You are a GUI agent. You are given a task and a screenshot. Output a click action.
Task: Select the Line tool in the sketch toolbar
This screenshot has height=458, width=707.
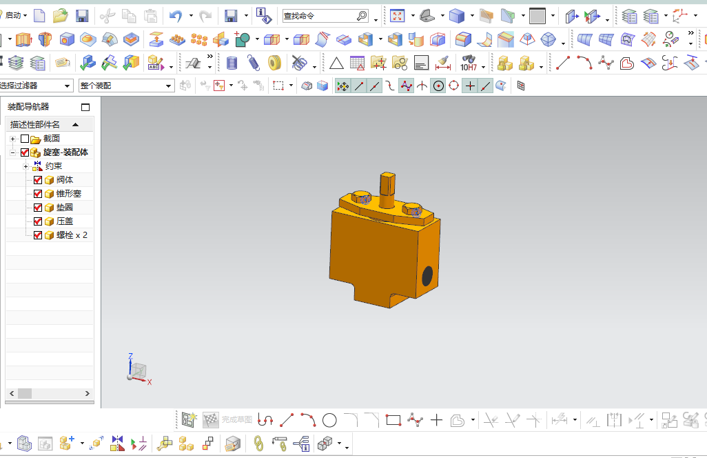click(287, 420)
